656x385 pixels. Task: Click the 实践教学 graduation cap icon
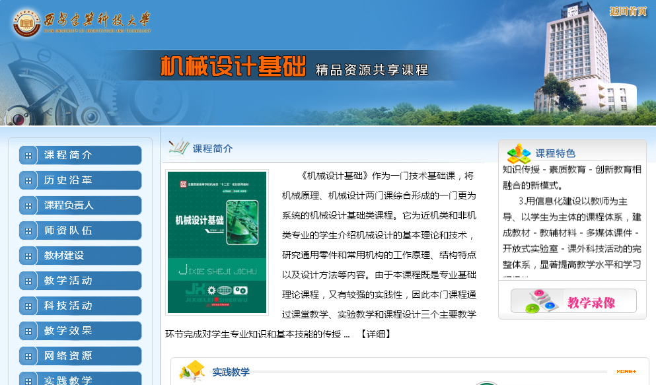tap(192, 370)
